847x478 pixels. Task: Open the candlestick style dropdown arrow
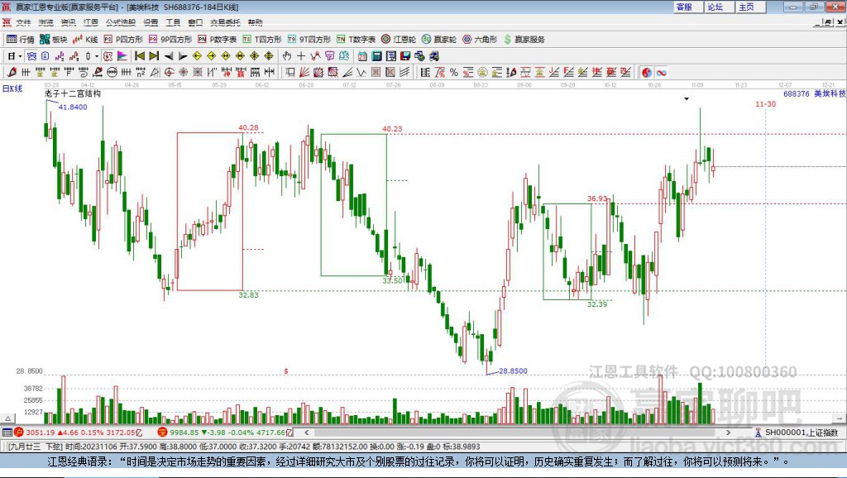[97, 55]
